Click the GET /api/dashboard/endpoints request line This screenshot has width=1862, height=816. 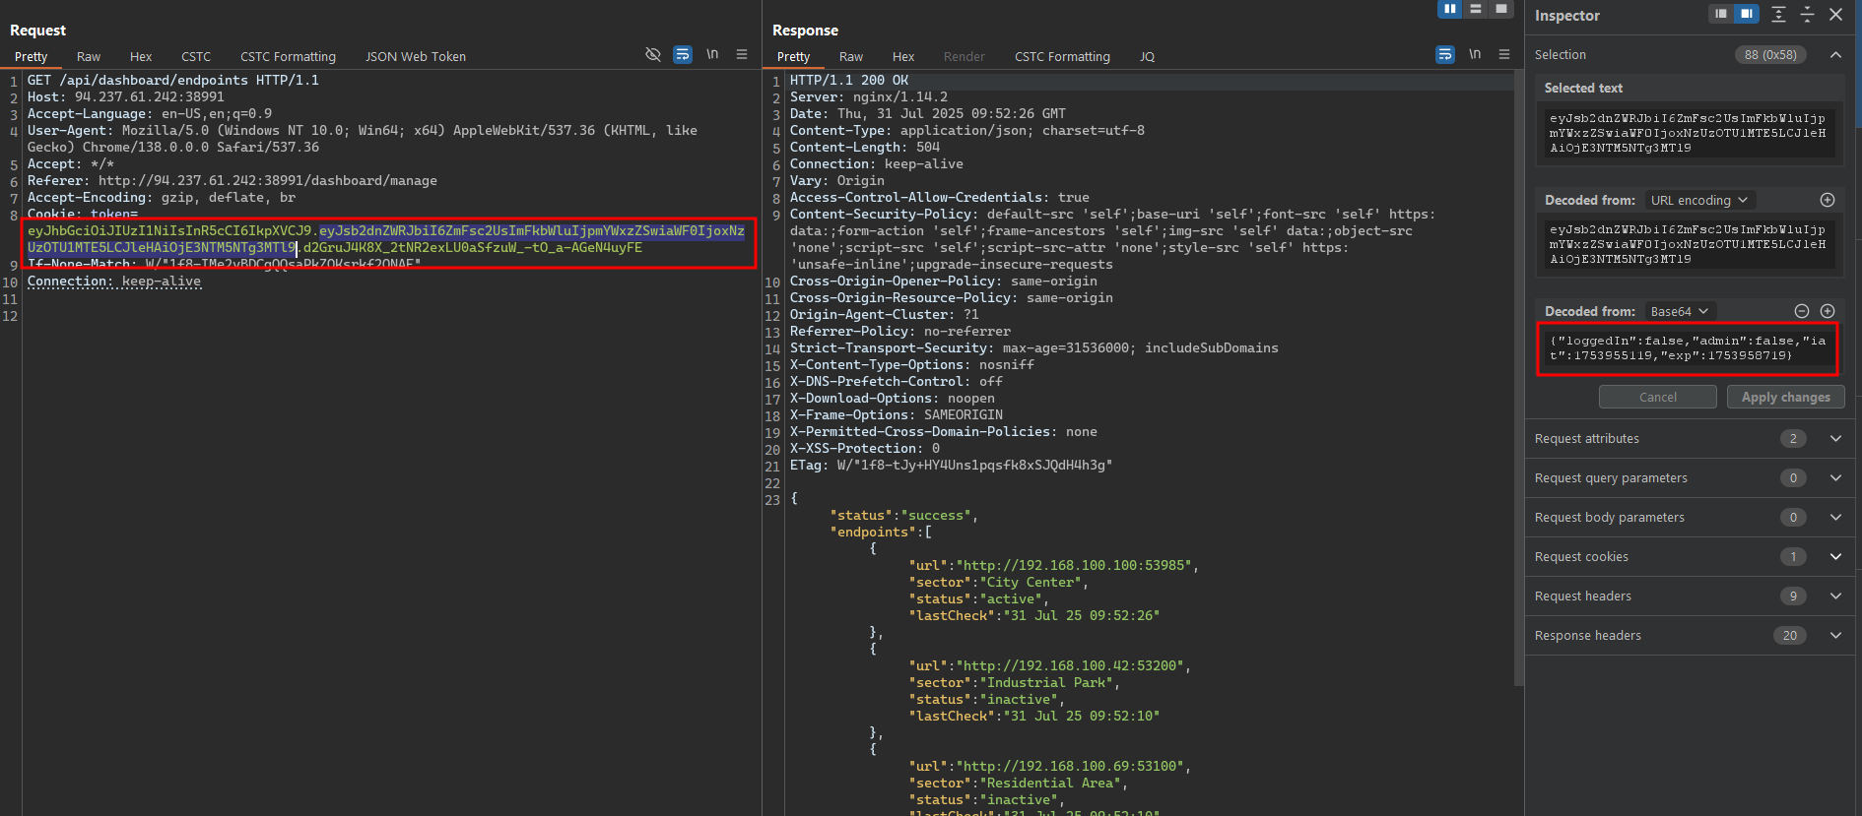173,80
